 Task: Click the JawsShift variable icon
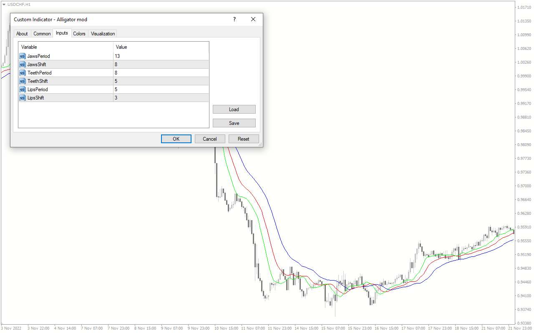tap(23, 65)
